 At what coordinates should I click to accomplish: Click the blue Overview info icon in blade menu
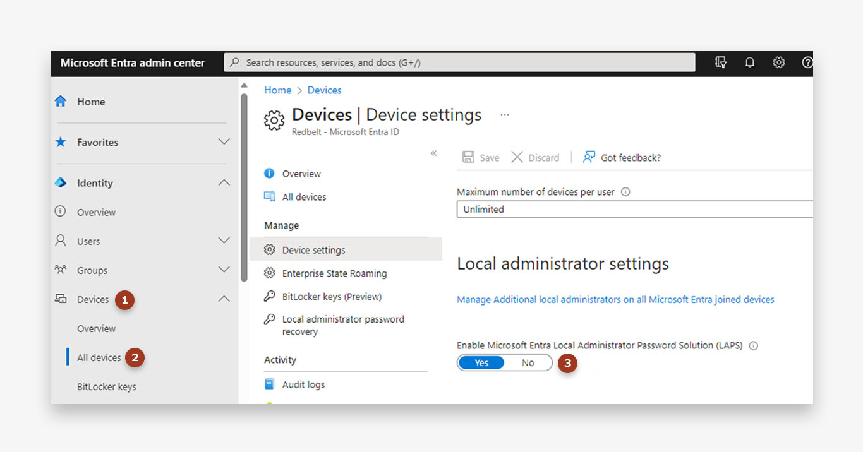tap(270, 173)
